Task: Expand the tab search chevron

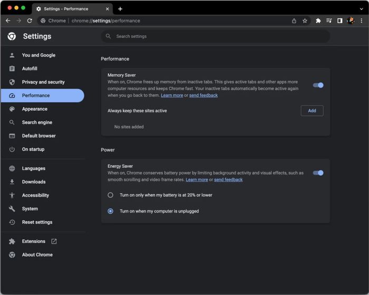Action: click(361, 9)
